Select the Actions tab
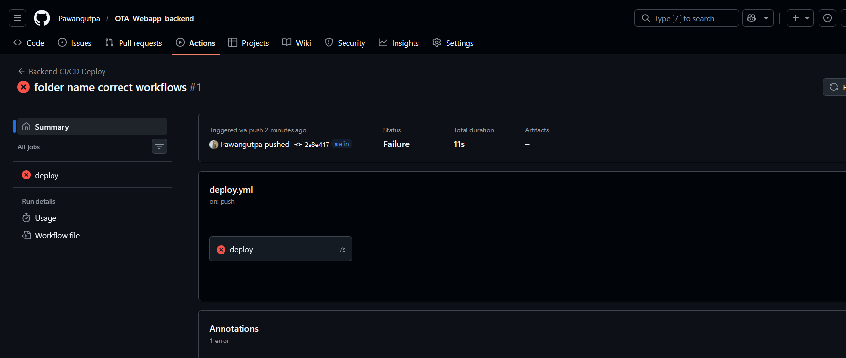The image size is (846, 358). tap(195, 43)
